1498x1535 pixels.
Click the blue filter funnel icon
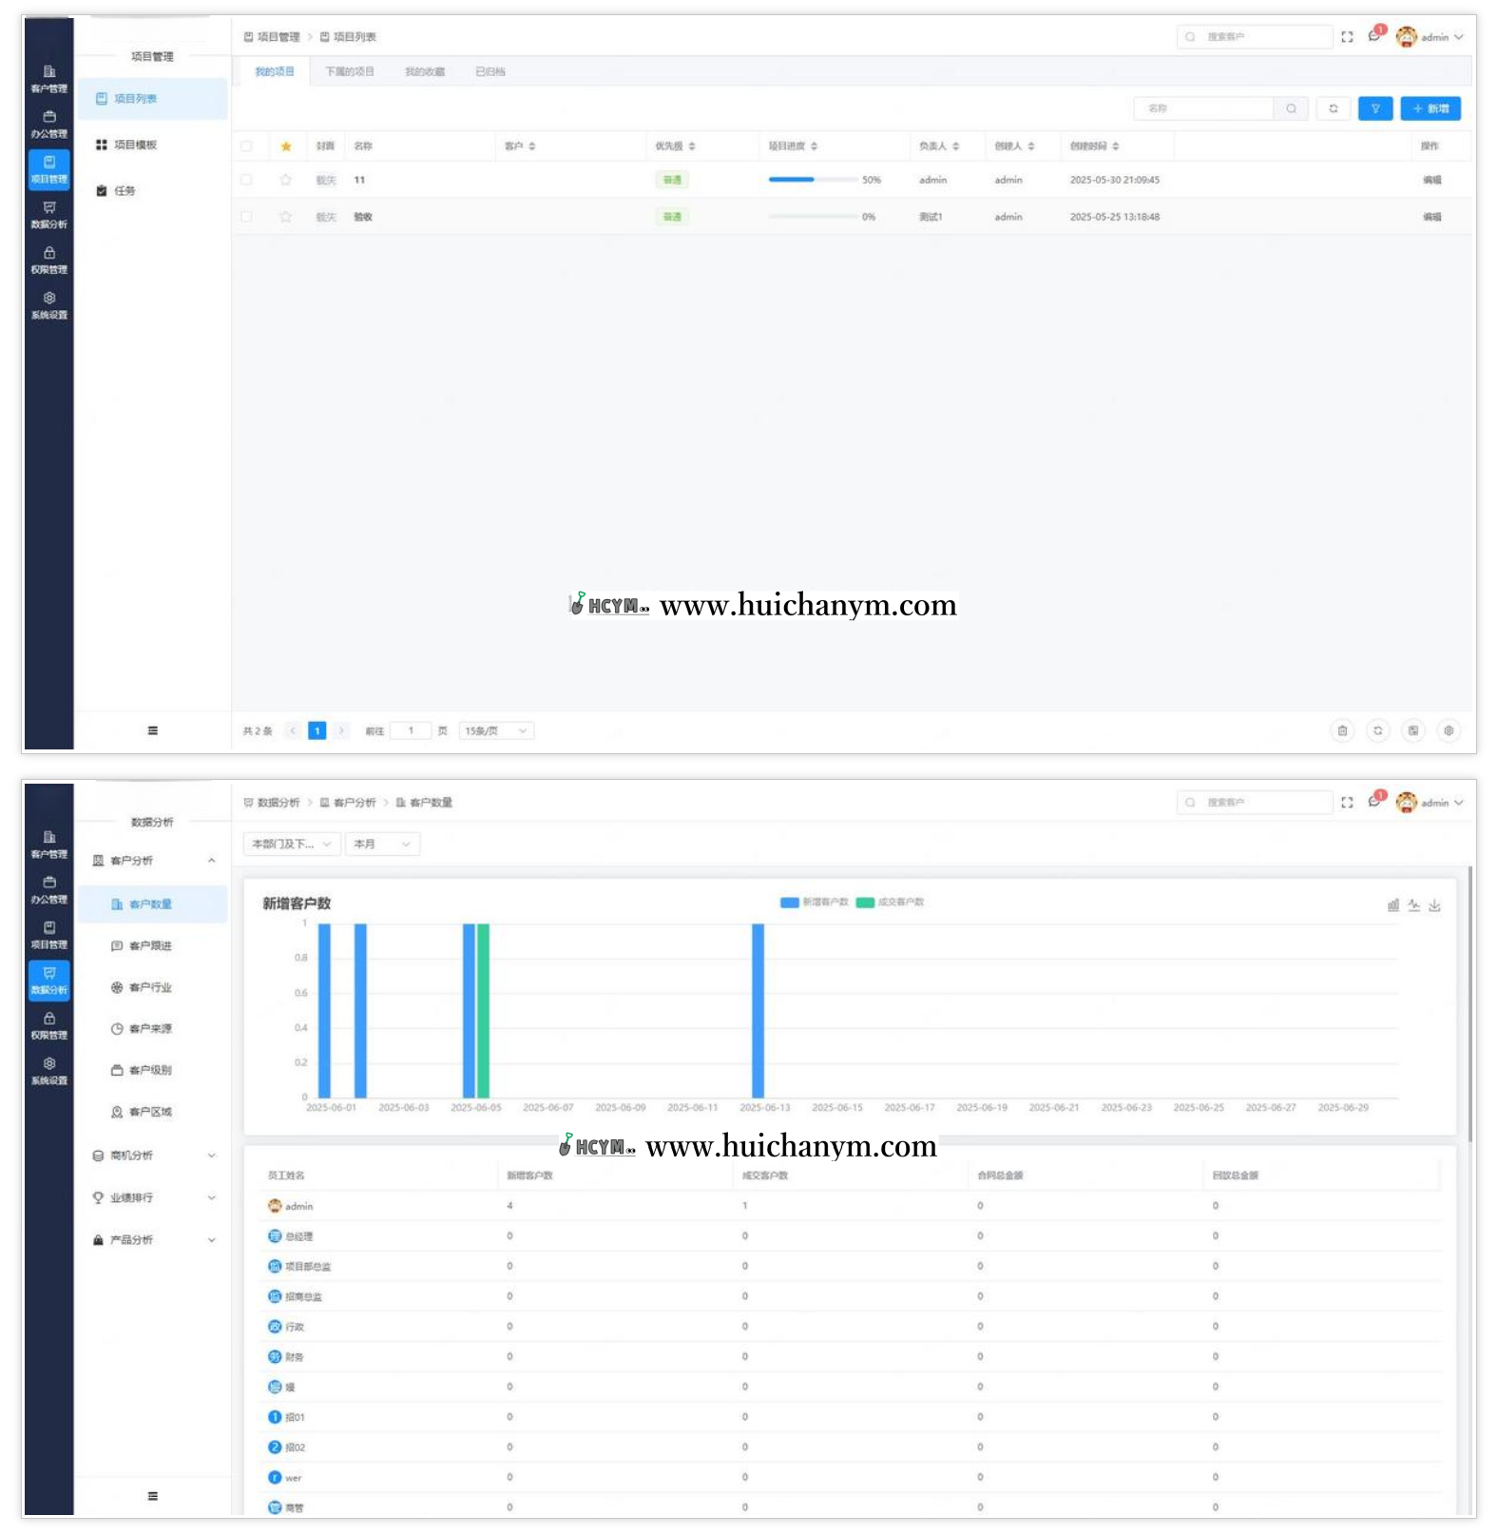tap(1374, 108)
